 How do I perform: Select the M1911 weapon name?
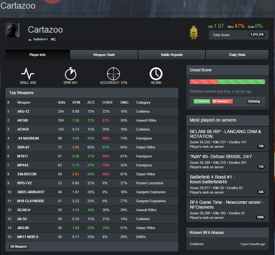point(22,156)
